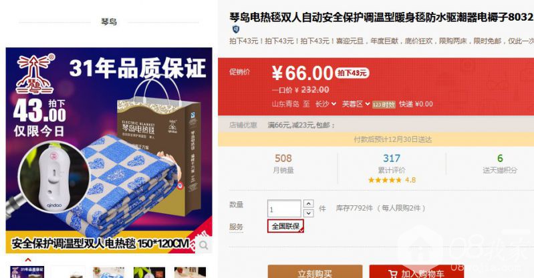Viewport: 534px width, 278px height.
Task: Click the 琴岛 brand logo on the image
Action: pyautogui.click(x=35, y=73)
